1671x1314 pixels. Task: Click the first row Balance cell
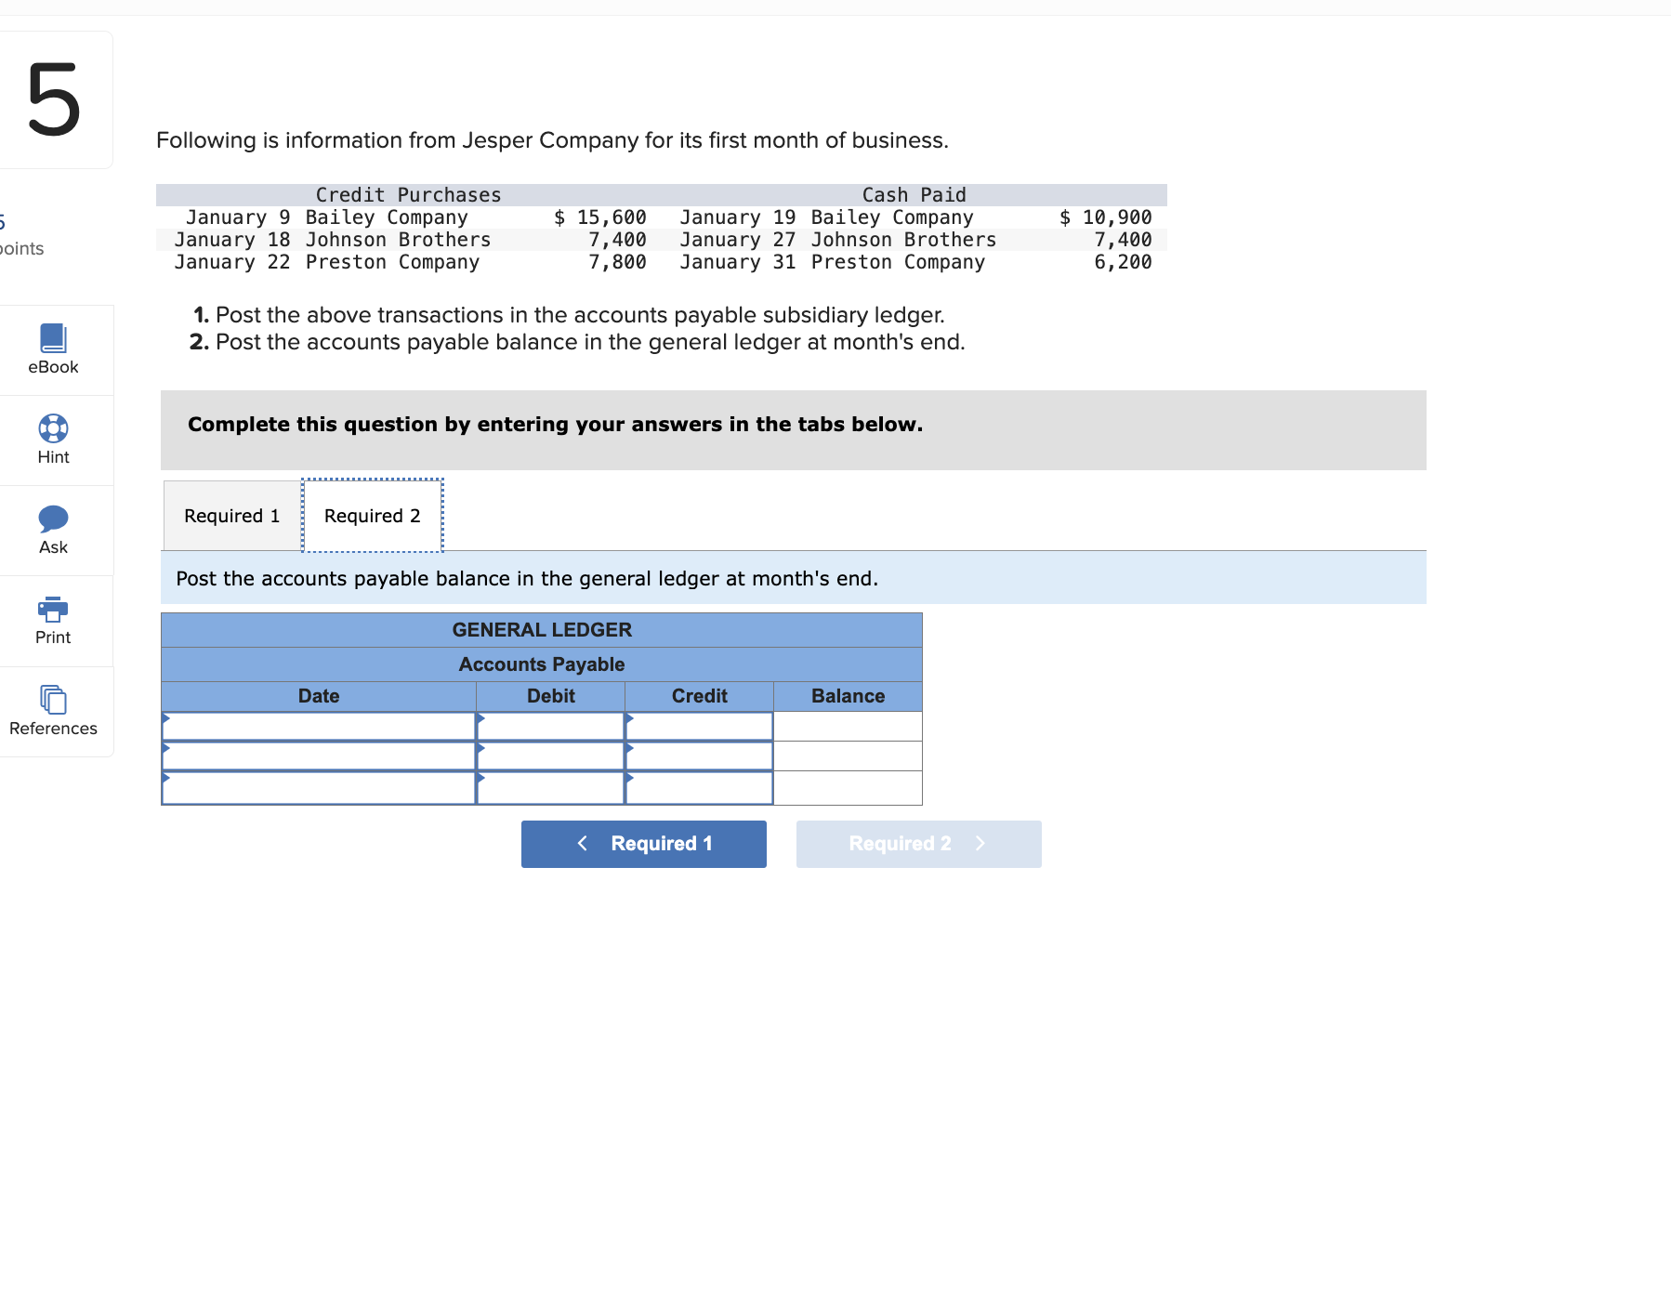848,727
